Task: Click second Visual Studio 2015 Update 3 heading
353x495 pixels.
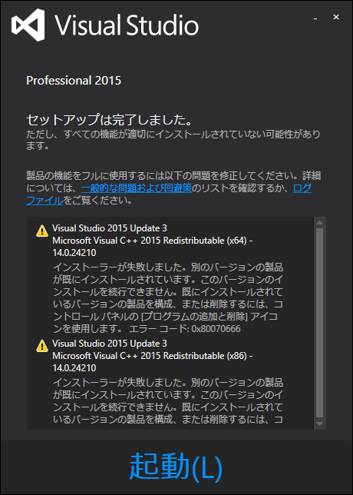Action: 110,343
